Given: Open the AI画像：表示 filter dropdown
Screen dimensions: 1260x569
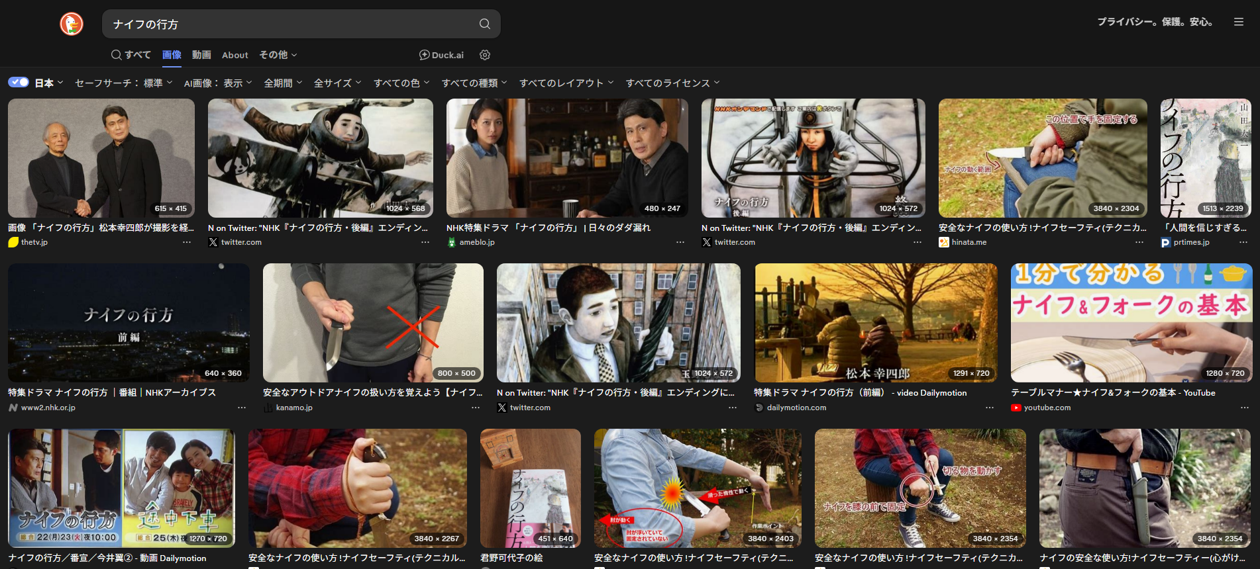Looking at the screenshot, I should (217, 83).
